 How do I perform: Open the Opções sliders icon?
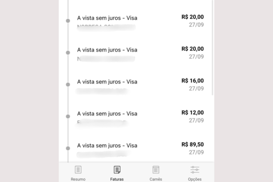195,170
